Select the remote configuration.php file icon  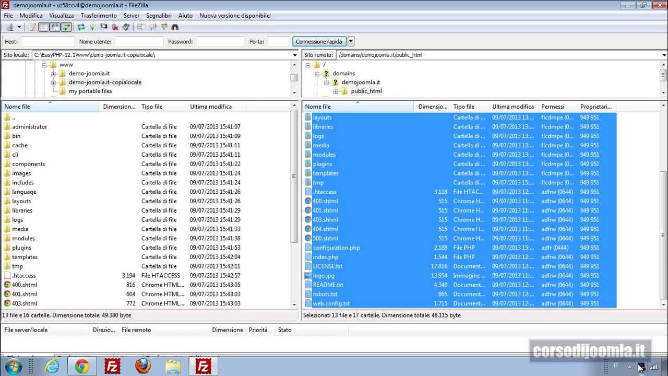[308, 248]
